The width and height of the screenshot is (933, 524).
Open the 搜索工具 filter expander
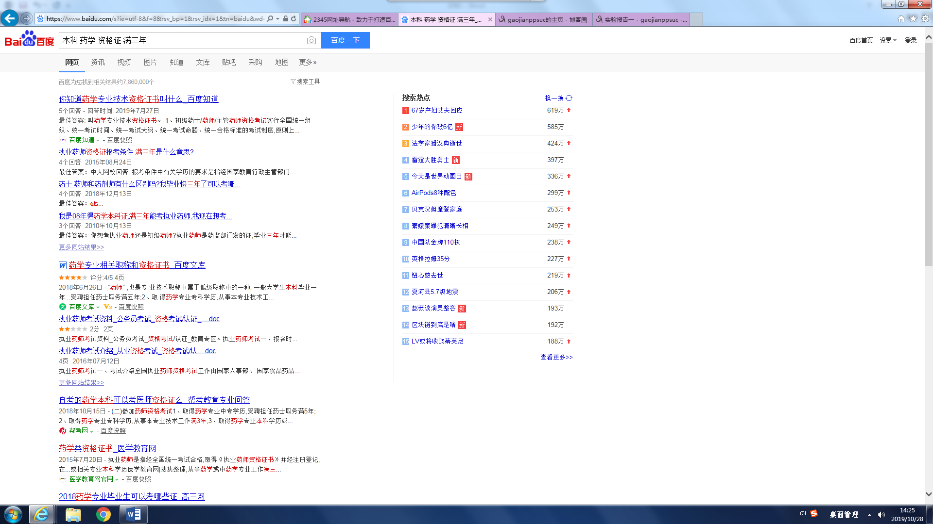[305, 82]
